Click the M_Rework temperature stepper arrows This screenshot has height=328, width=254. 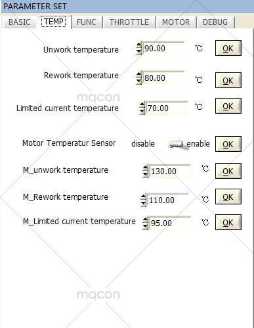point(143,200)
